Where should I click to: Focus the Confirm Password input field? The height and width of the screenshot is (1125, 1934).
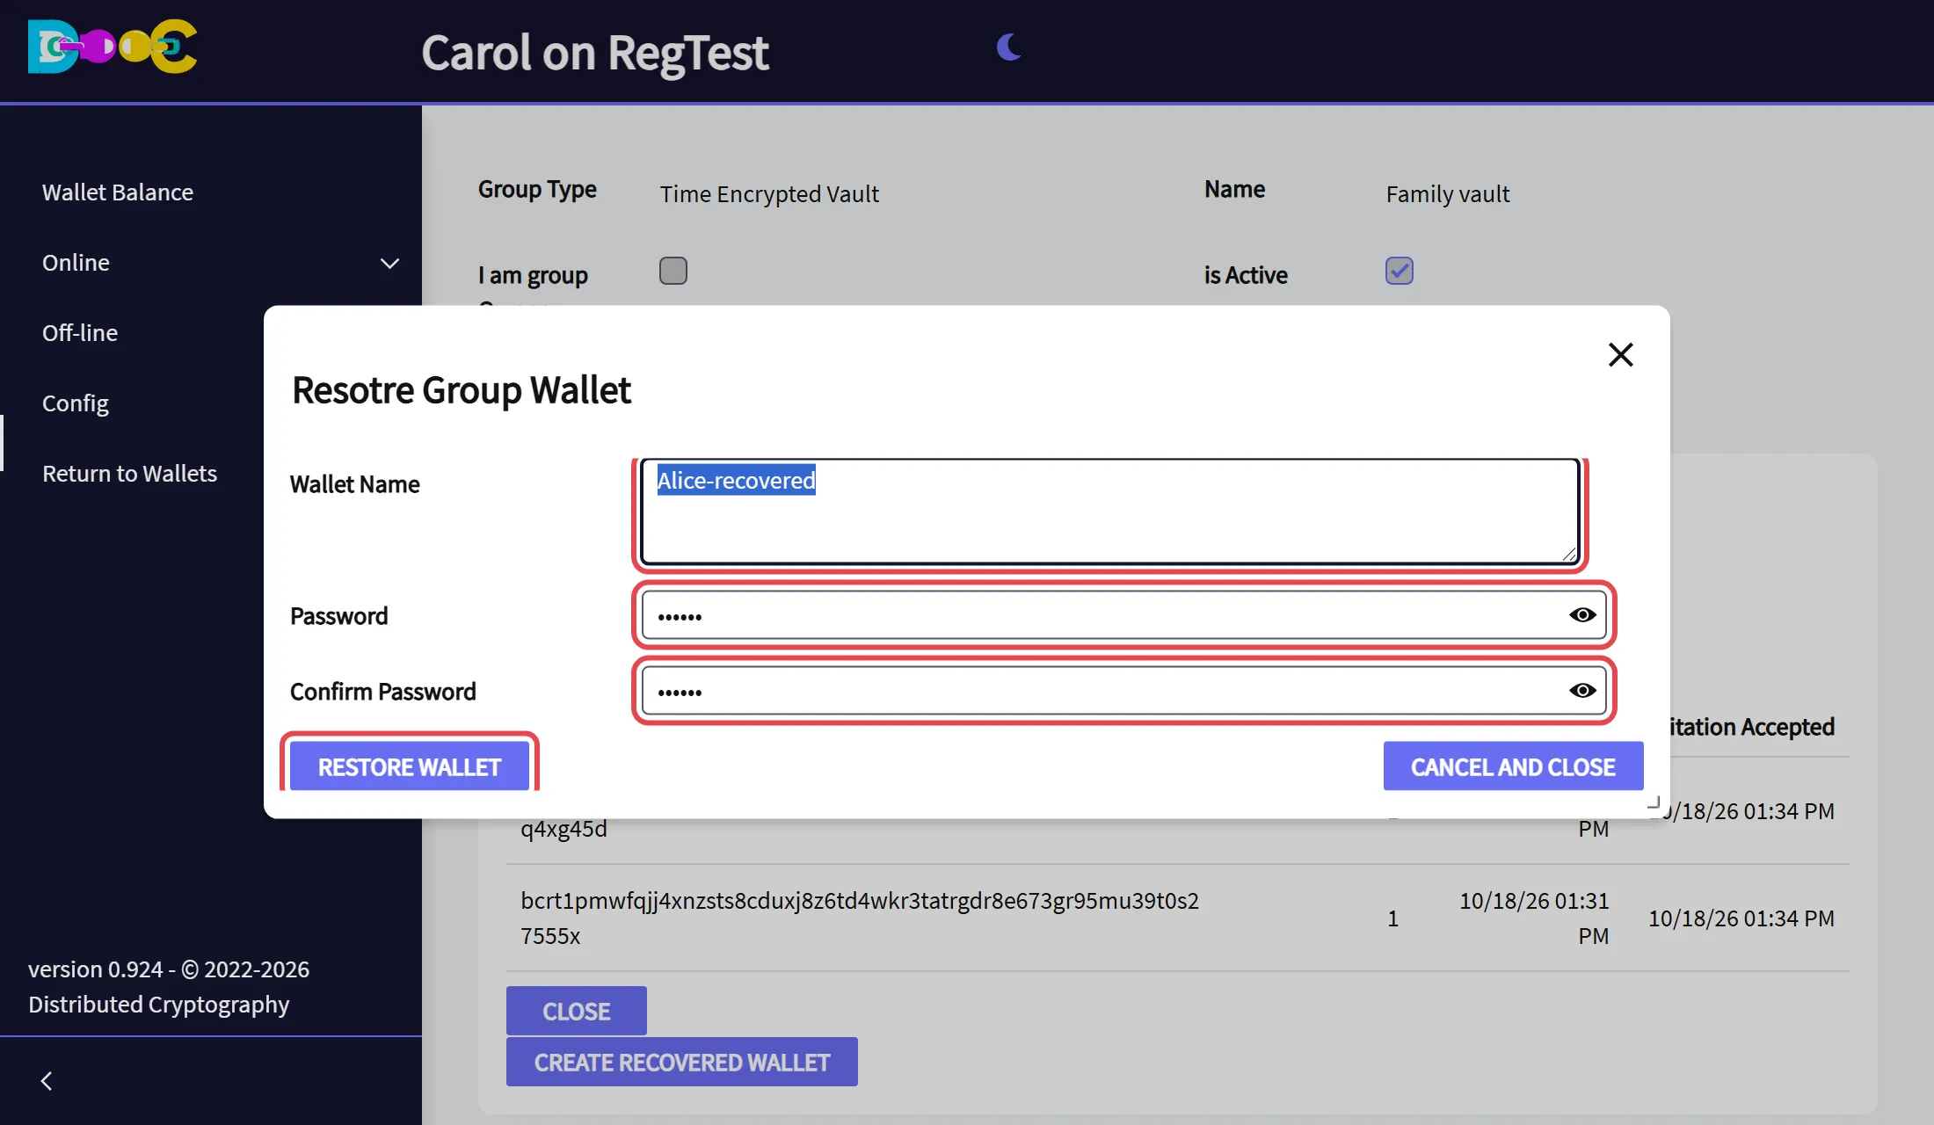click(1123, 691)
